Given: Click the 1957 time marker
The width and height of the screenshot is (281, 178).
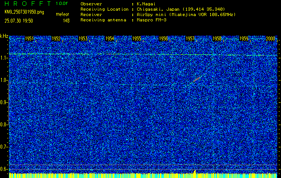Looking at the screenshot, I should [x=190, y=39].
